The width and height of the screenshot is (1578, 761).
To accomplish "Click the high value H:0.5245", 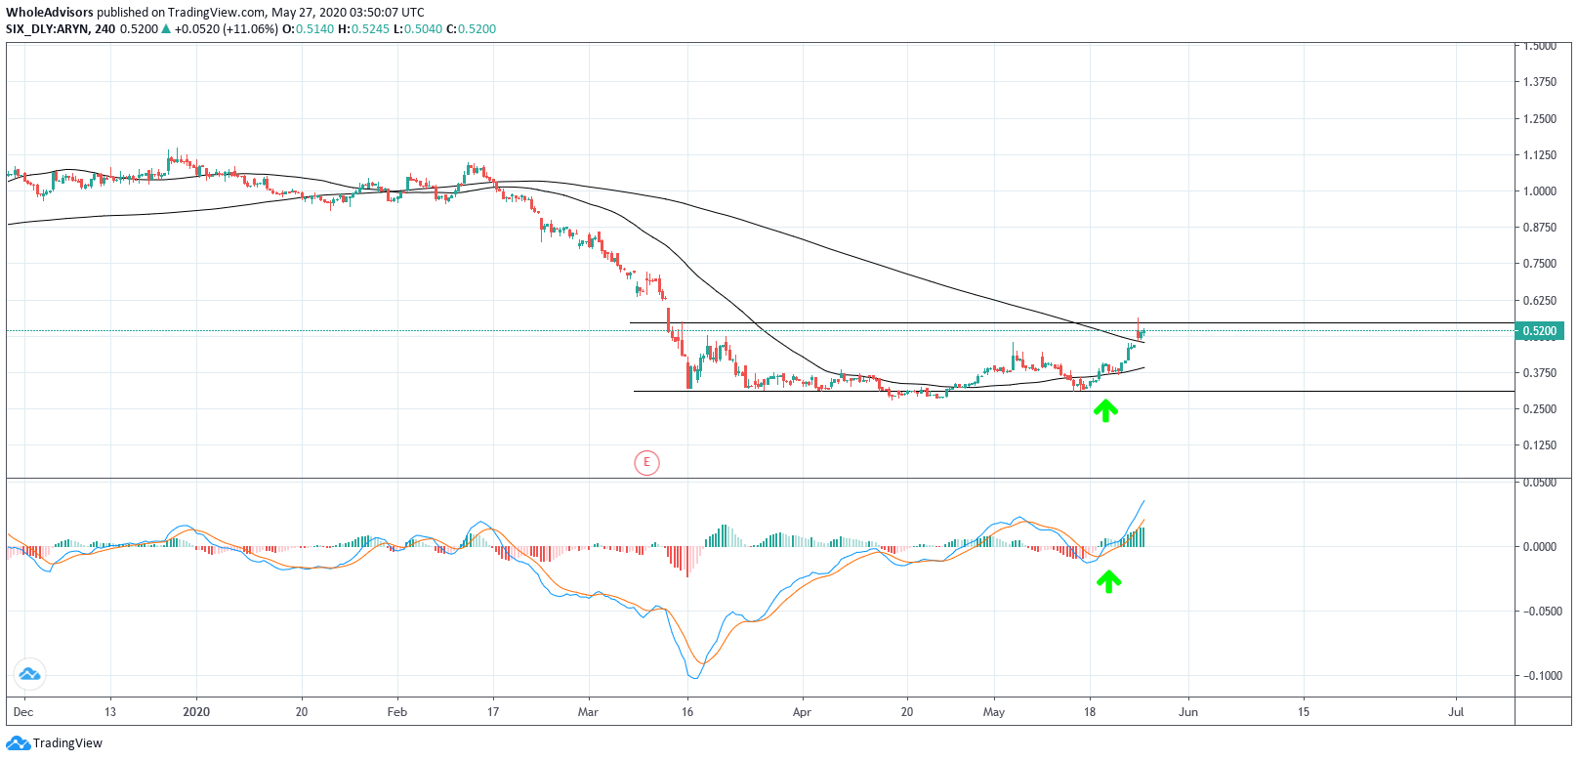I will click(364, 29).
